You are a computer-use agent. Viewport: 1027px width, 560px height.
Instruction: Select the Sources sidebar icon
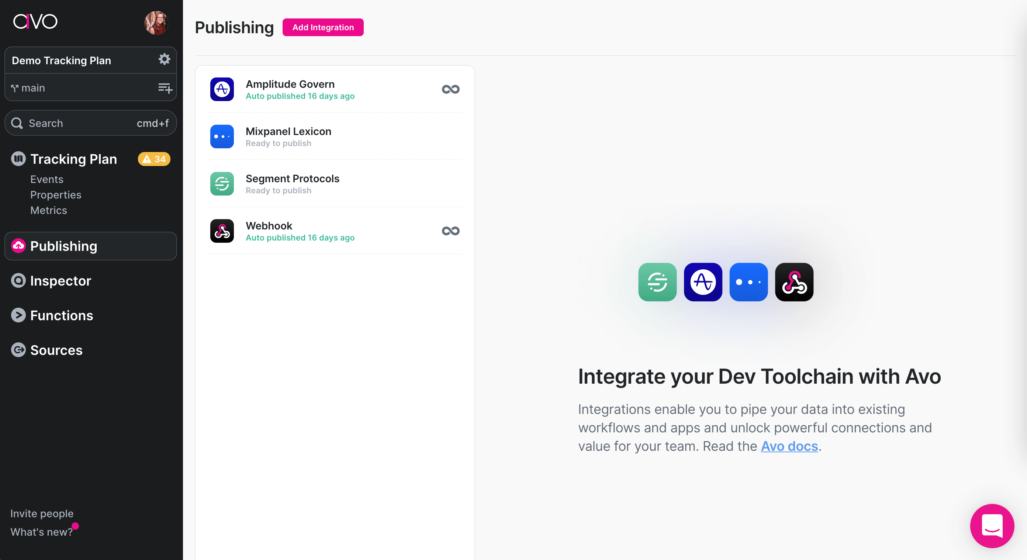coord(18,350)
